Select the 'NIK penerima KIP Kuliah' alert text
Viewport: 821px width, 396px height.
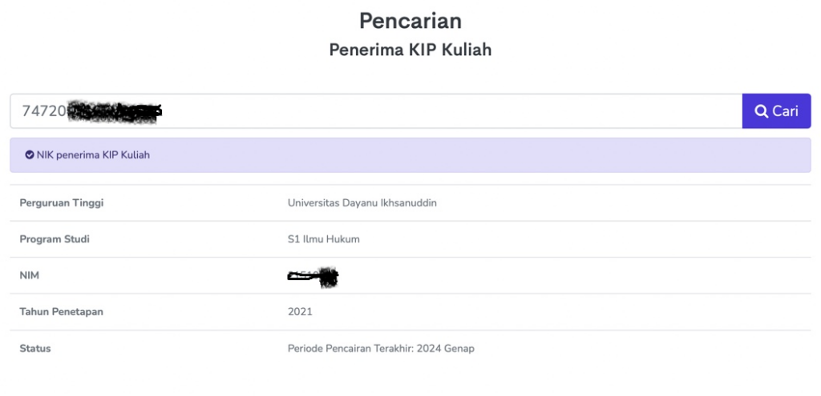[x=93, y=155]
